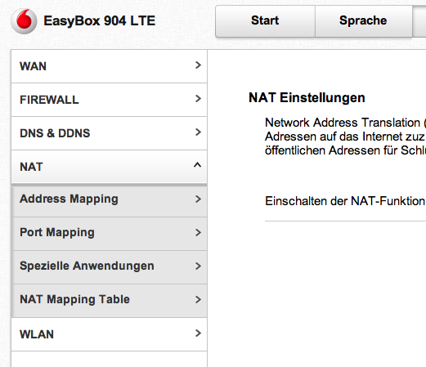The height and width of the screenshot is (367, 426).
Task: Open Port Mapping arrow icon
Action: [x=198, y=233]
